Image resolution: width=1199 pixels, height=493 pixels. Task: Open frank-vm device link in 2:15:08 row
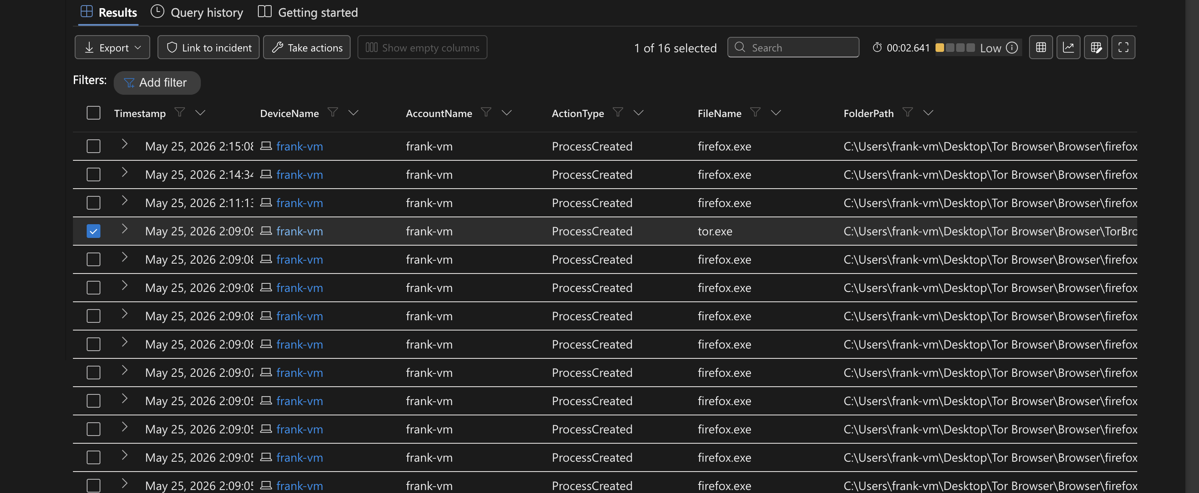tap(299, 146)
